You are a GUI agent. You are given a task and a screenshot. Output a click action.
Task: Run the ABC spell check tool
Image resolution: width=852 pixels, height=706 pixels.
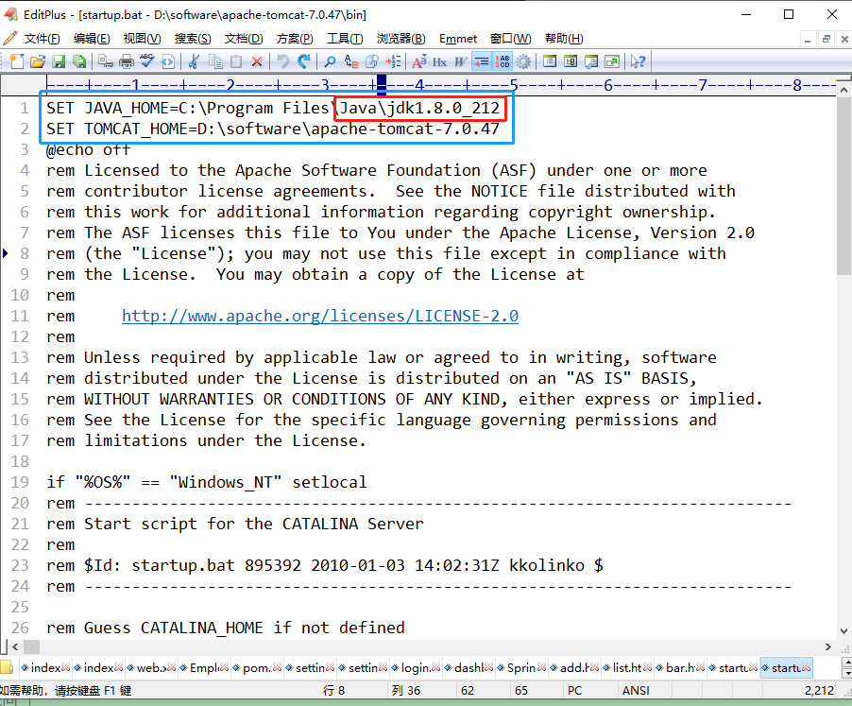[146, 62]
